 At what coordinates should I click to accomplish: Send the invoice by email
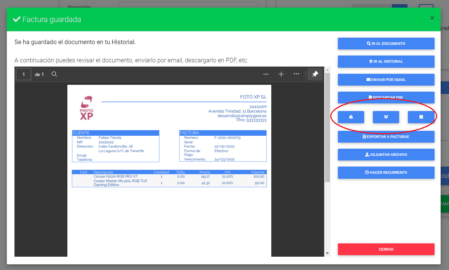coord(386,79)
